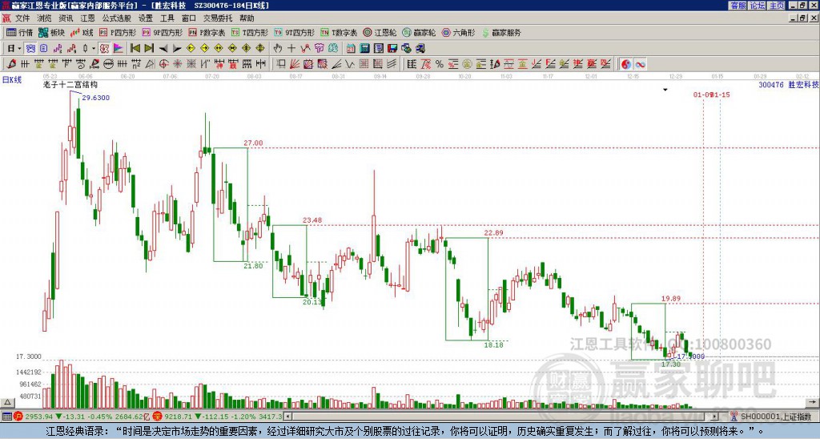Image resolution: width=820 pixels, height=439 pixels.
Task: Open the 六角形 hexagon tool
Action: click(458, 32)
